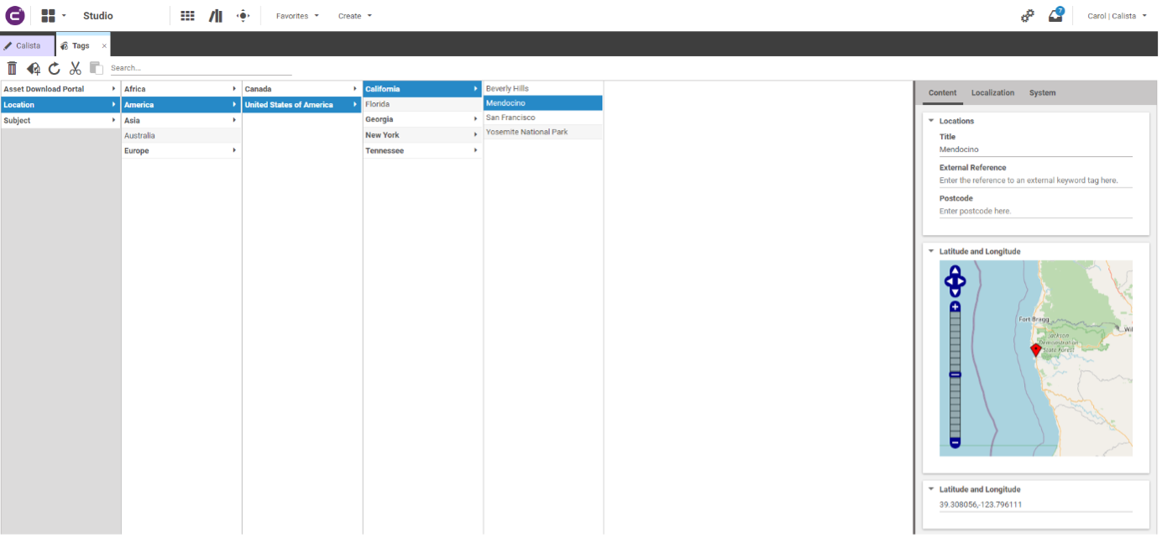Click the Postcode field
The height and width of the screenshot is (538, 1162).
[1035, 212]
